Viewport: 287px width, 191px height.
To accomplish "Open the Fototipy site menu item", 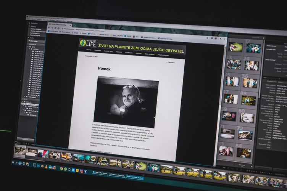I will point(119,52).
